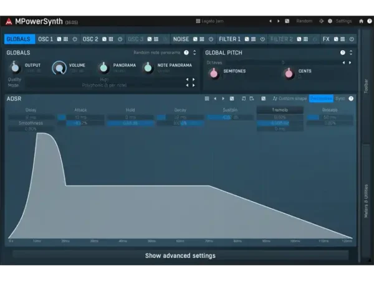Click the NOTE PANORAMA knob
Screen dimensions: 374x281
[148, 67]
